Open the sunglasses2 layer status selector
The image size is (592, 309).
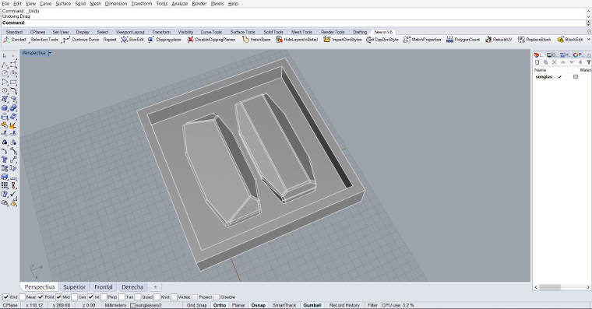coord(146,305)
